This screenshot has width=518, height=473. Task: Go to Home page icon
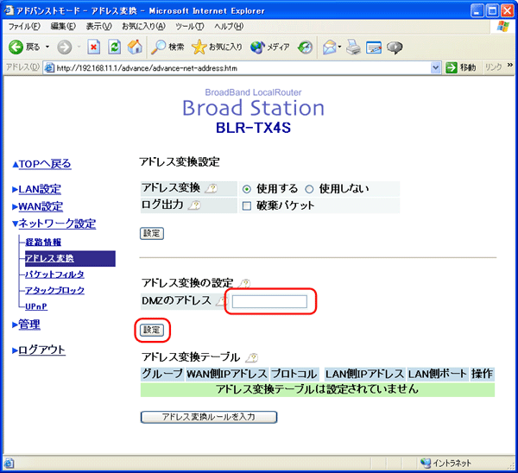click(x=135, y=47)
